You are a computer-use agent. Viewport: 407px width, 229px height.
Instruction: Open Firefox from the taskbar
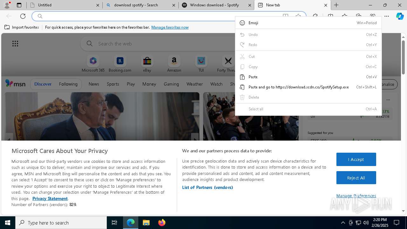click(162, 223)
